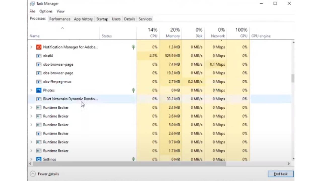Click the sort arrow above Name column

click(62, 28)
